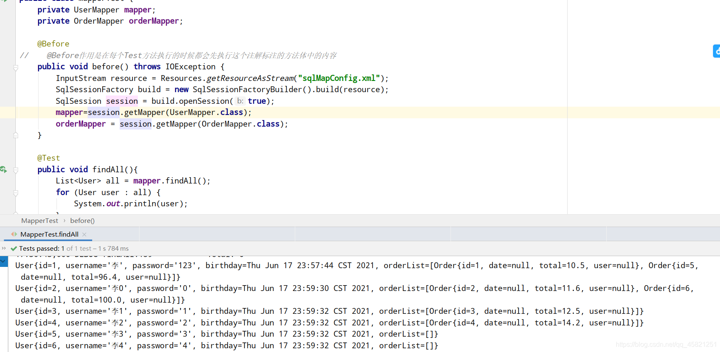Click the before() breadcrumb
Viewport: 720px width, 352px height.
[82, 221]
